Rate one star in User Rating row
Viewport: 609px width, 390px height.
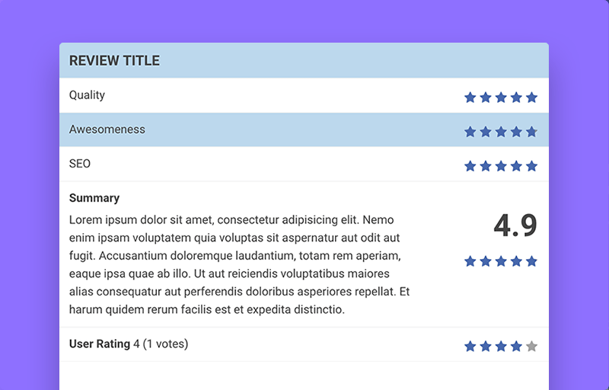[x=470, y=346]
